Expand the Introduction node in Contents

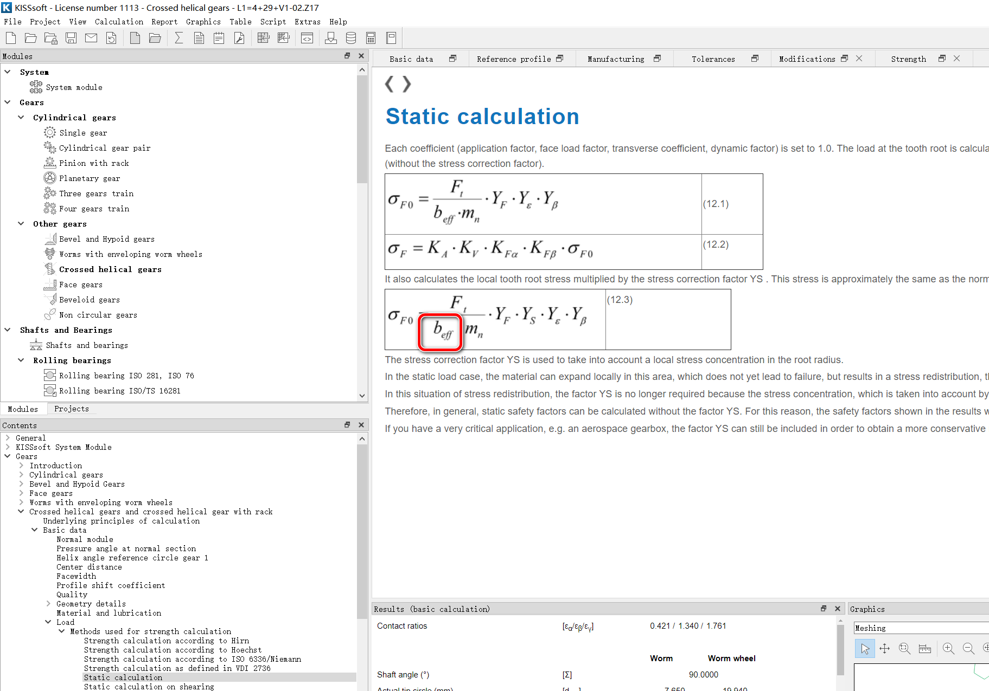coord(21,466)
